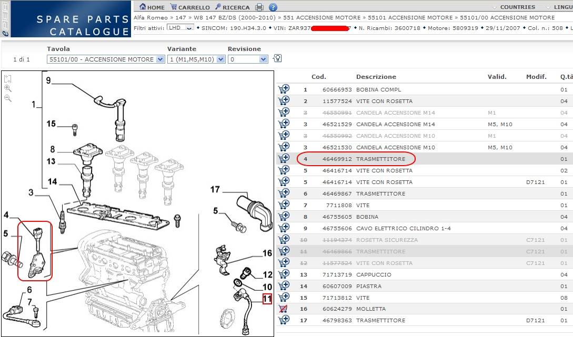Image resolution: width=573 pixels, height=337 pixels.
Task: Add cart icon for CANDELA 46550992
Action: tap(284, 135)
